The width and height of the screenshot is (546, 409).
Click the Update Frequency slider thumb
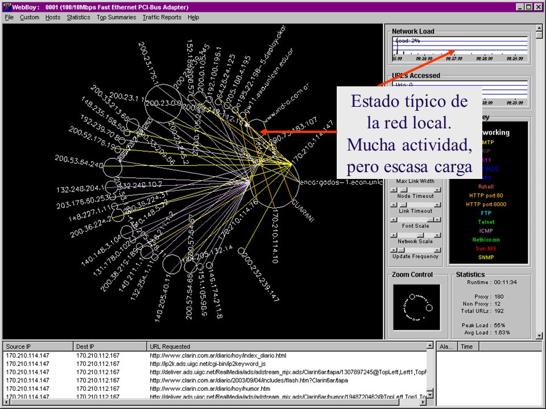click(402, 250)
